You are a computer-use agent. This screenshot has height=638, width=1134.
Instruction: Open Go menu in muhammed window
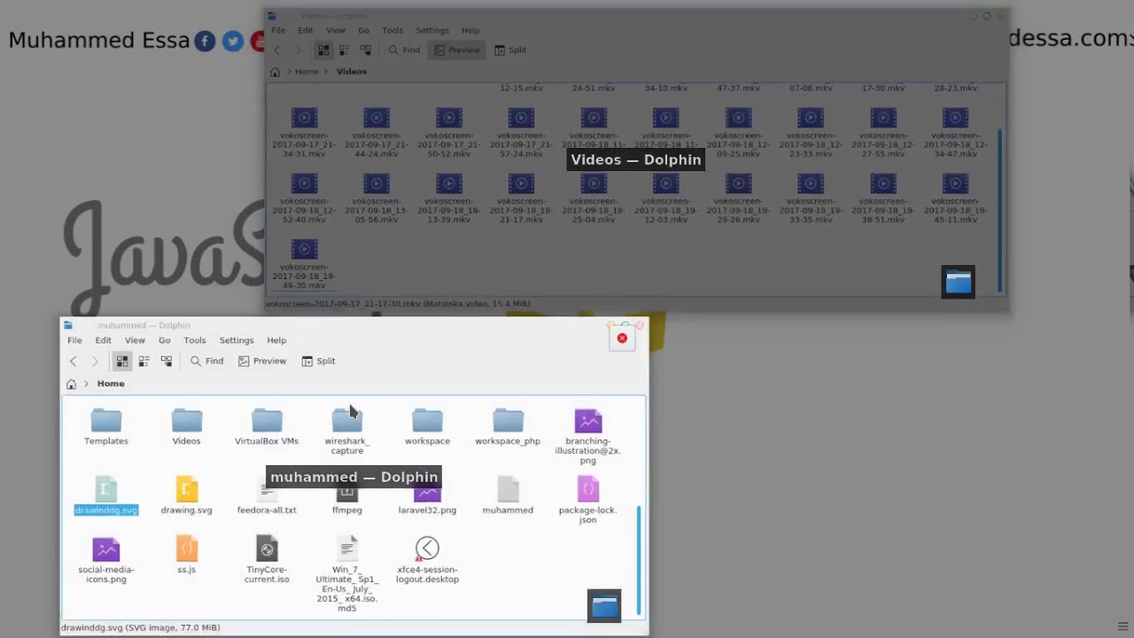coord(165,340)
